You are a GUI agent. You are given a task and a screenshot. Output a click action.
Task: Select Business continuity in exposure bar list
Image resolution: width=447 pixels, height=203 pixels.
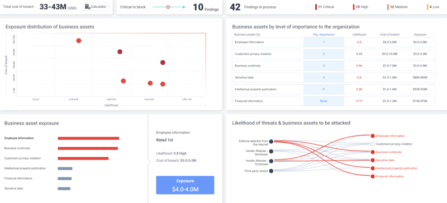[x=17, y=148]
